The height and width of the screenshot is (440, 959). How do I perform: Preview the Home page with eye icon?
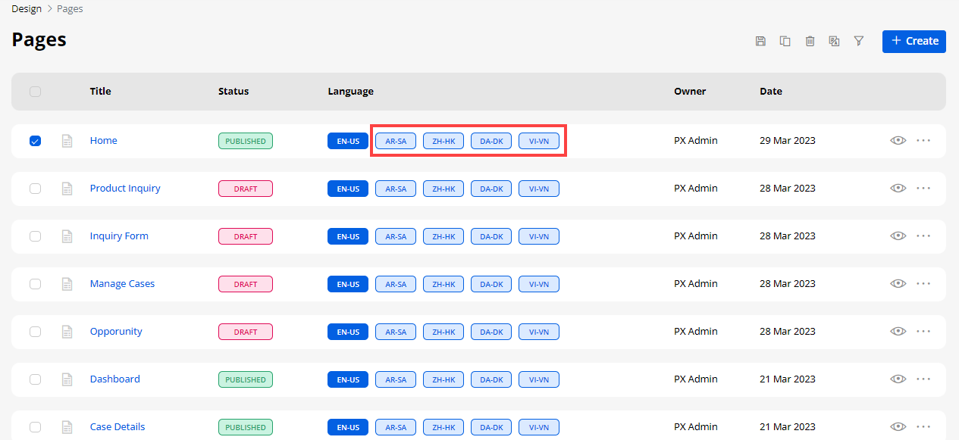coord(898,140)
